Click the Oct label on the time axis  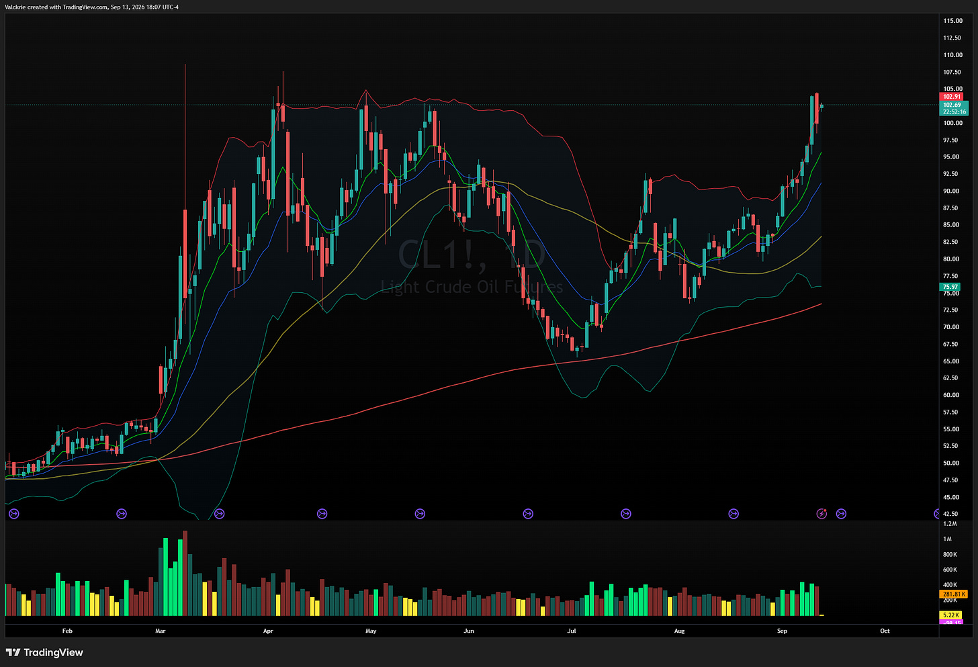click(x=885, y=631)
